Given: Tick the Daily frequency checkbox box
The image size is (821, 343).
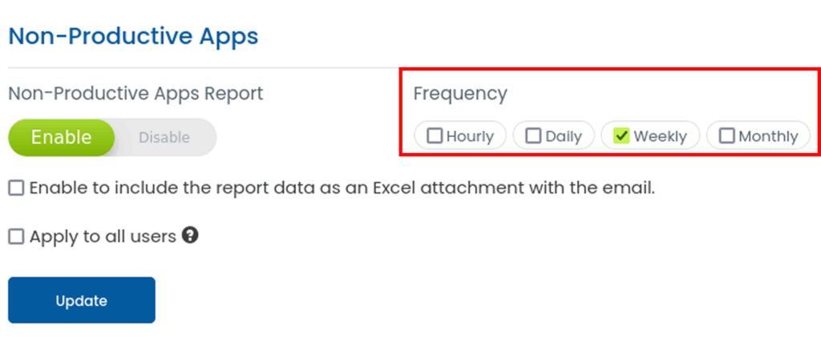Looking at the screenshot, I should 533,136.
